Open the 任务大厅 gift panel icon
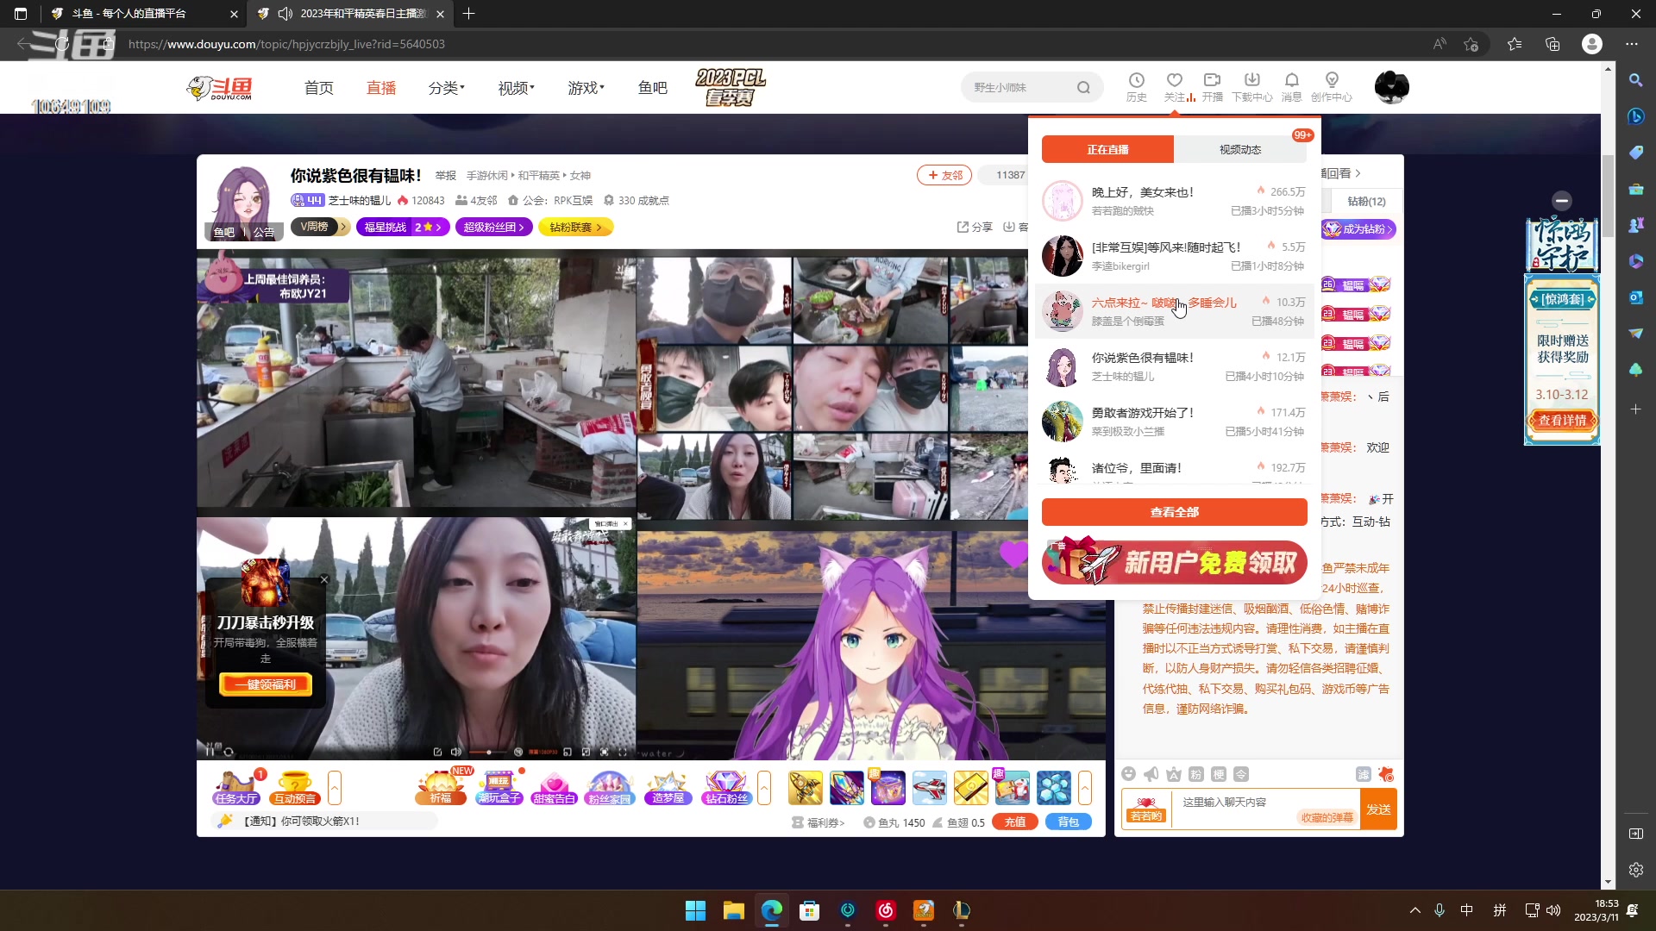This screenshot has width=1656, height=931. click(235, 787)
